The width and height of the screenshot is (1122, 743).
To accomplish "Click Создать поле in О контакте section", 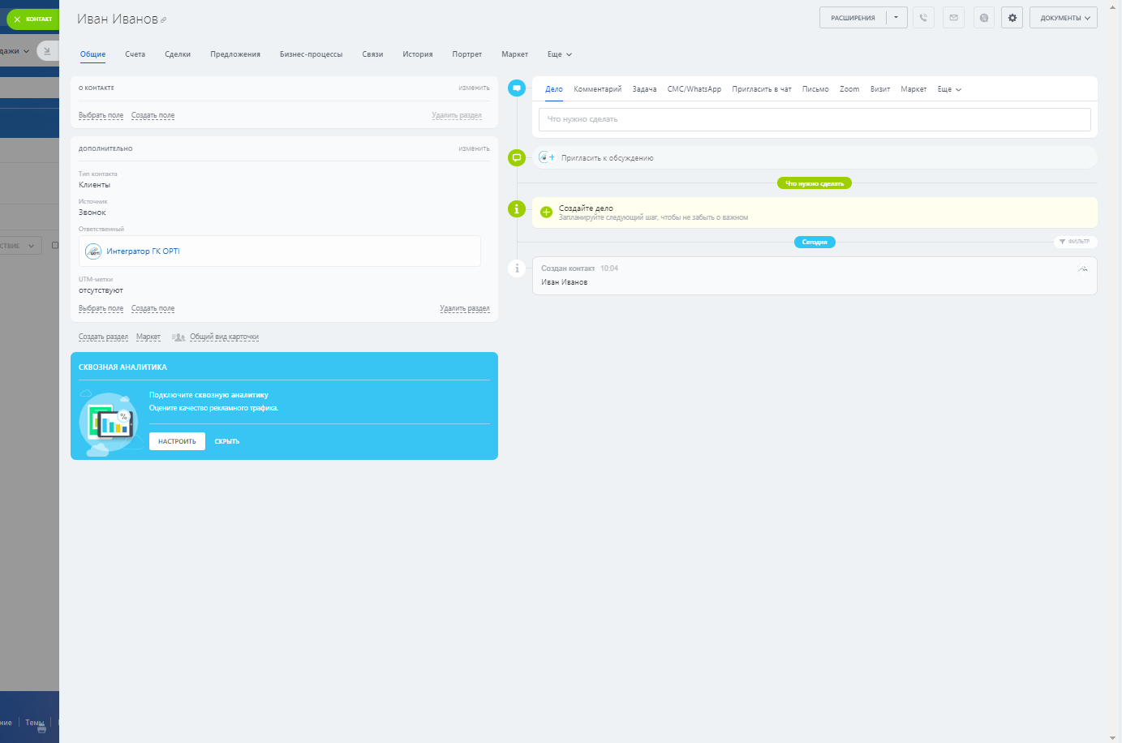I will (153, 115).
